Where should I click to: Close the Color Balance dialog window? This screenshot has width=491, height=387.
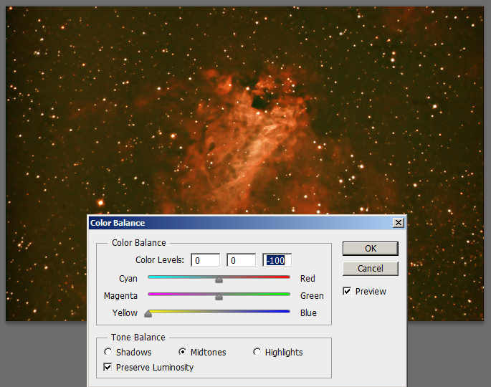pos(399,223)
